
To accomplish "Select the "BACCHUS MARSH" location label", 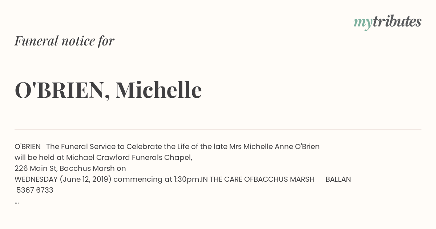I will [284, 179].
